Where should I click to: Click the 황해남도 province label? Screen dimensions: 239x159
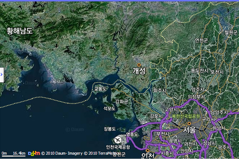coord(20,30)
